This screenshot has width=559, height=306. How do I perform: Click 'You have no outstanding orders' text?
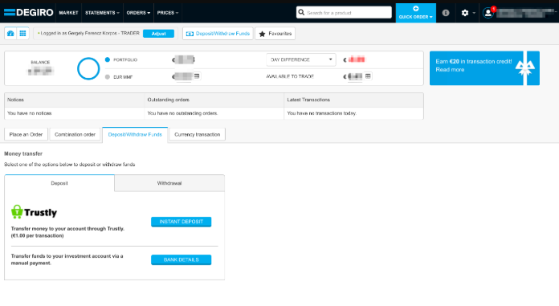pyautogui.click(x=182, y=113)
